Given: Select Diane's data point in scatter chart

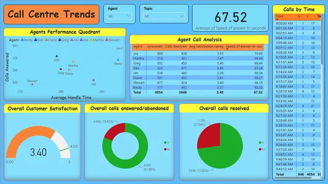Looking at the screenshot, I should pos(69,70).
